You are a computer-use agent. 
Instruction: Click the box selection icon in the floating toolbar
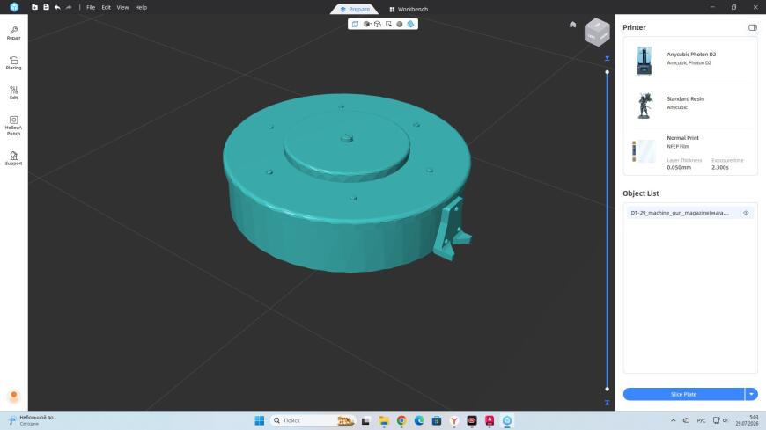(x=389, y=24)
